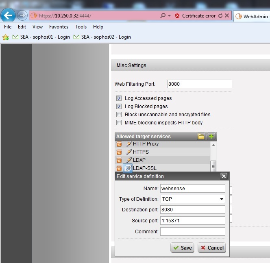Click the browser Back arrow button

pyautogui.click(x=8, y=15)
